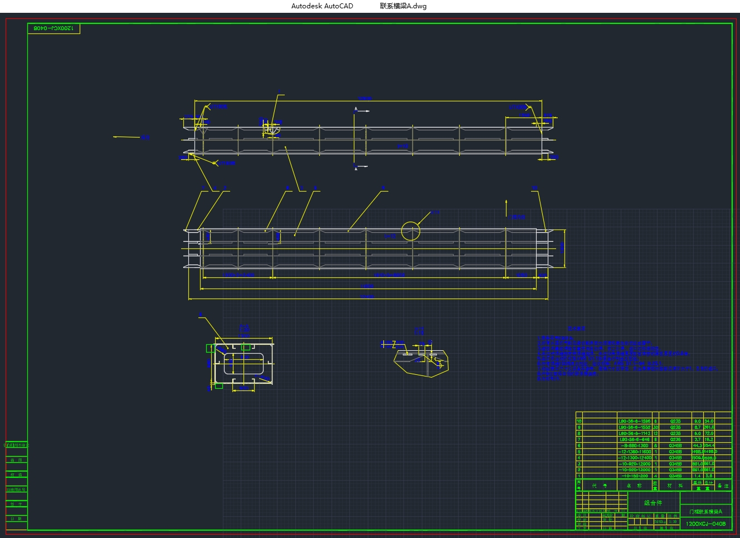
Task: Select the upper section A arrow marker
Action: tap(361, 111)
